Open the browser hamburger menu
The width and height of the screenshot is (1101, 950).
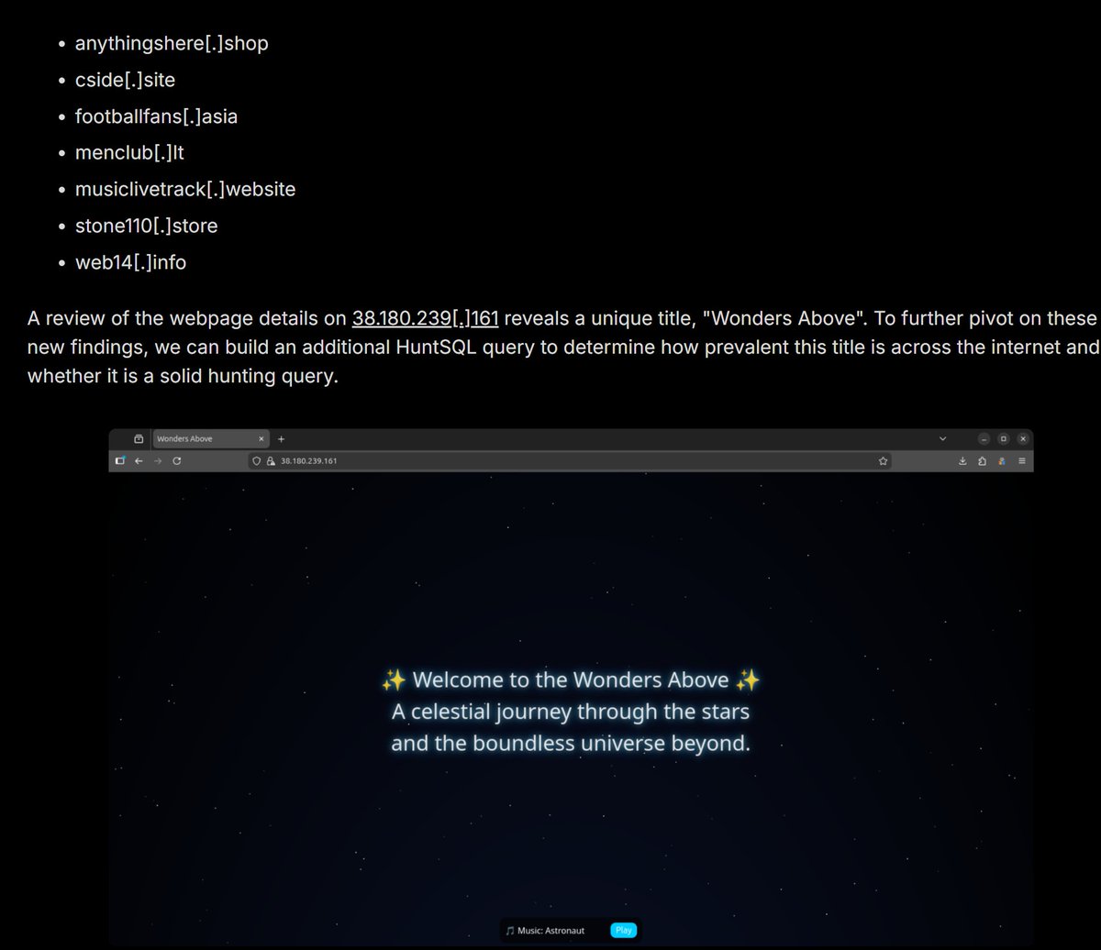pos(1021,461)
